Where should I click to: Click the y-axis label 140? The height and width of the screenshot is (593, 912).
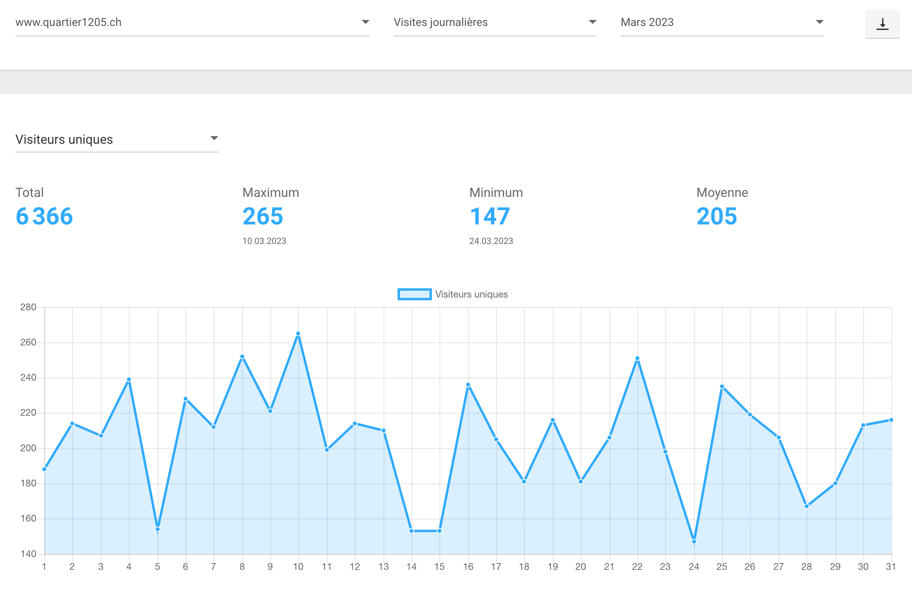[28, 554]
